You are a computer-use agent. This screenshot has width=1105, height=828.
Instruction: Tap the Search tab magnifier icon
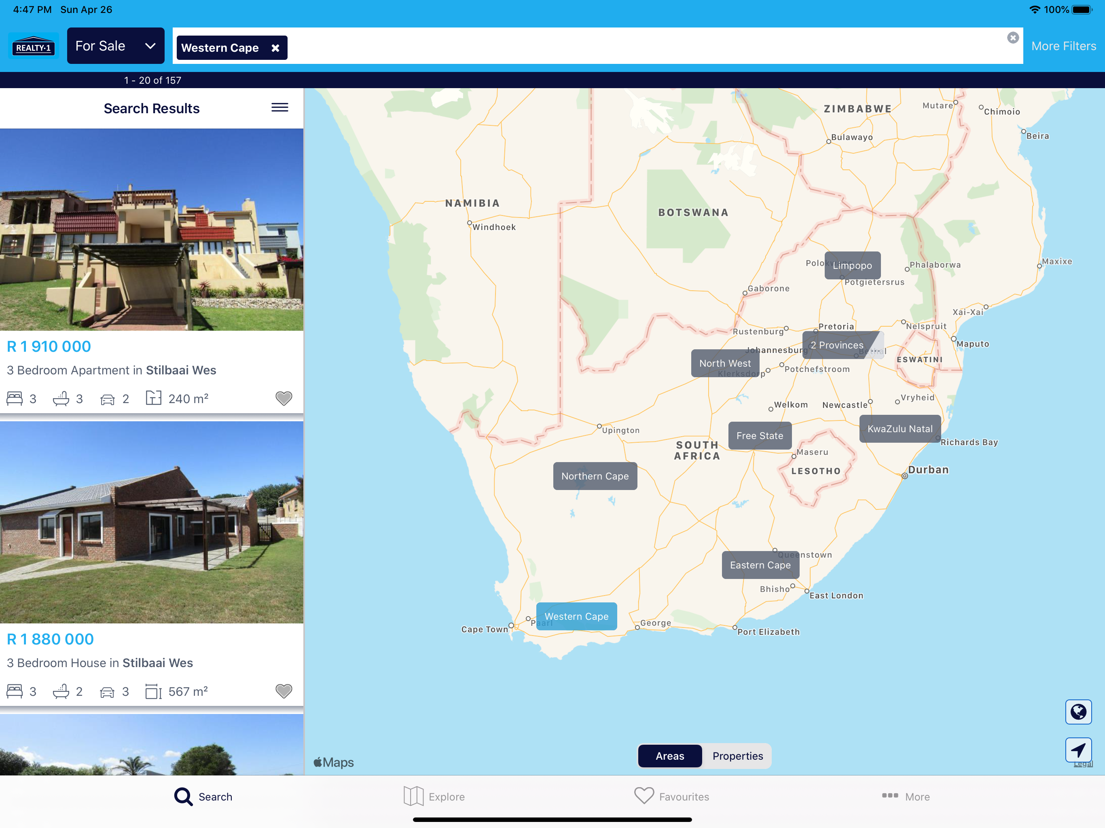(183, 796)
